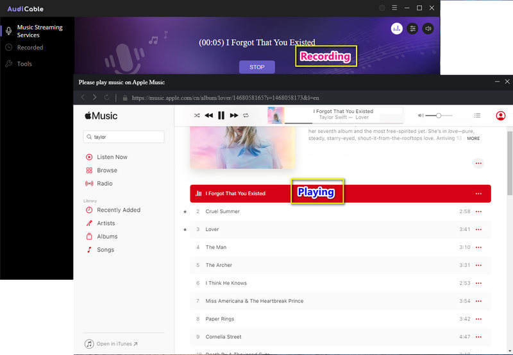Open options for Cornella Street

point(478,336)
